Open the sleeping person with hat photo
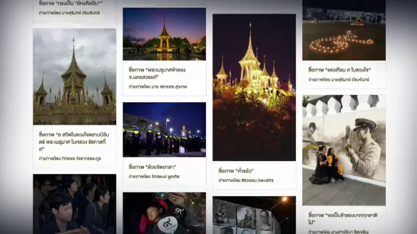417x234 pixels. (164, 213)
